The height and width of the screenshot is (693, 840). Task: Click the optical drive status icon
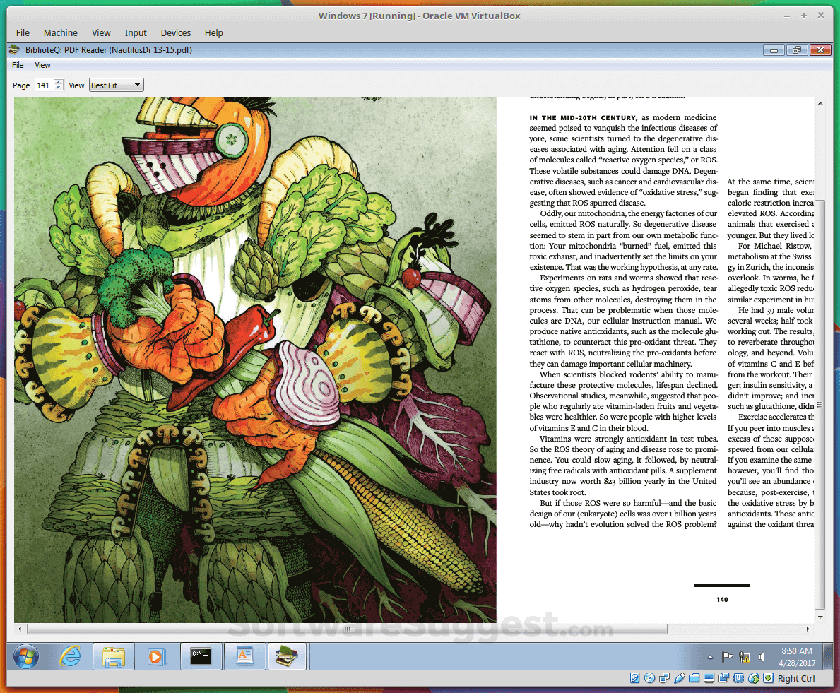649,678
